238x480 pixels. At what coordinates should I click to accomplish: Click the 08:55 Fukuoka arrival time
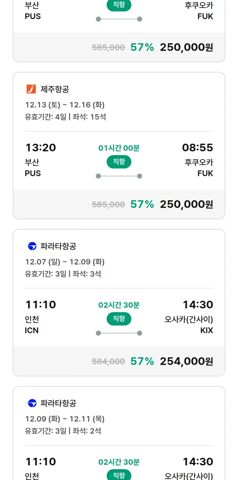197,147
